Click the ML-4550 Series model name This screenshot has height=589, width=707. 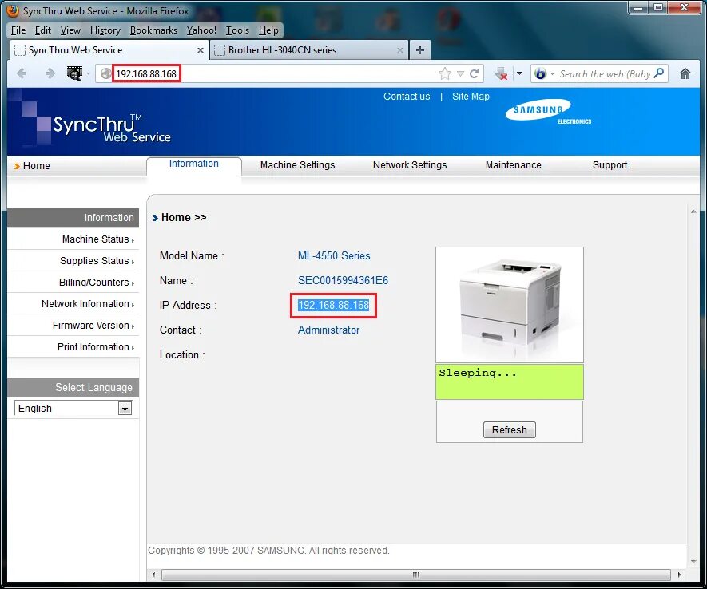334,255
